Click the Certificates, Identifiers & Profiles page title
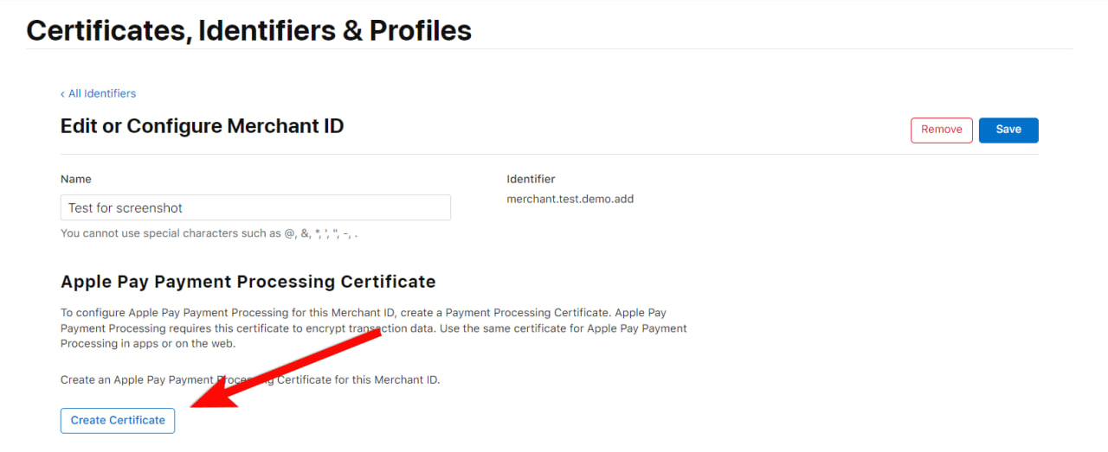Image resolution: width=1108 pixels, height=452 pixels. click(x=249, y=30)
